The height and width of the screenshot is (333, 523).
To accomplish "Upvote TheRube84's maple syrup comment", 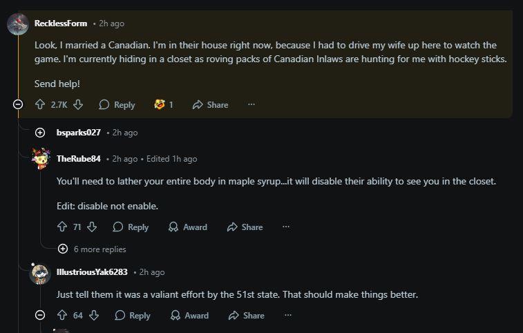I will (62, 227).
